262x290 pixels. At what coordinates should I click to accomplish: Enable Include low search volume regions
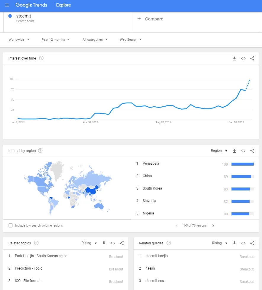pos(11,225)
